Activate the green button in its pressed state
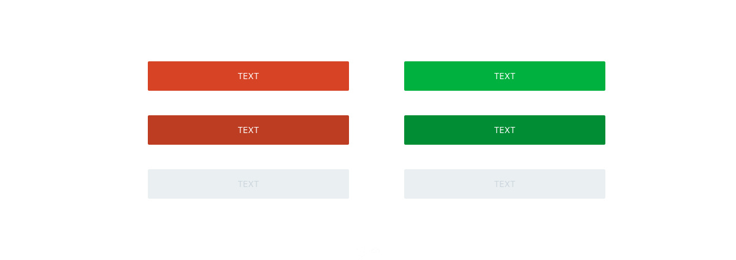 click(x=505, y=130)
